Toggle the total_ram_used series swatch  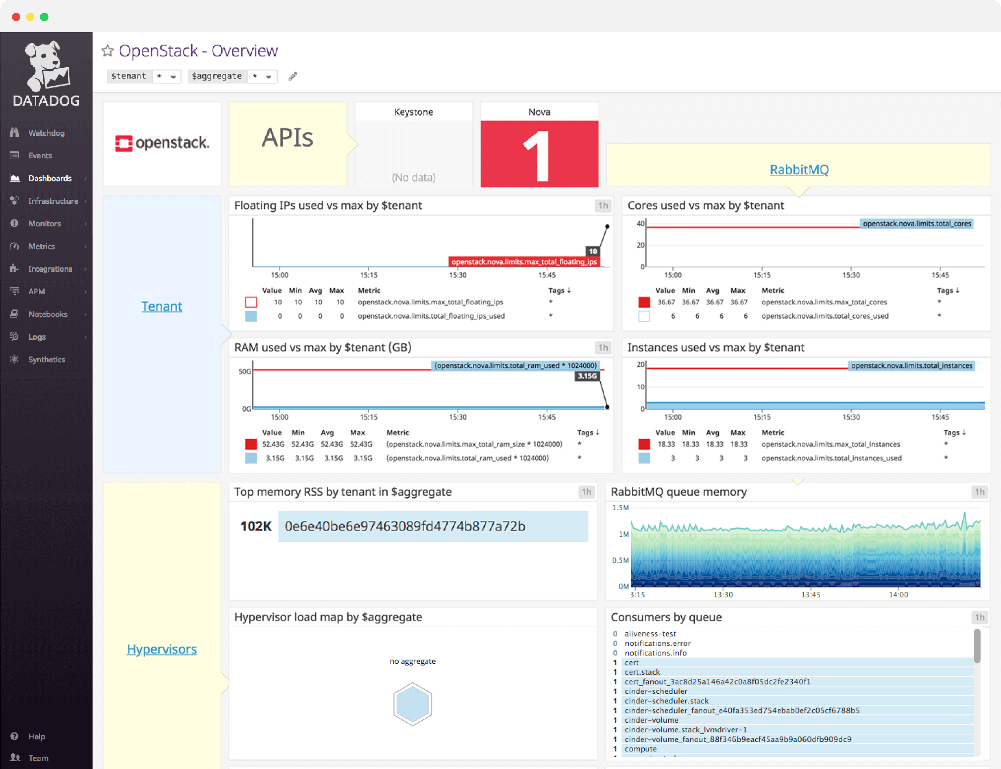tap(251, 458)
